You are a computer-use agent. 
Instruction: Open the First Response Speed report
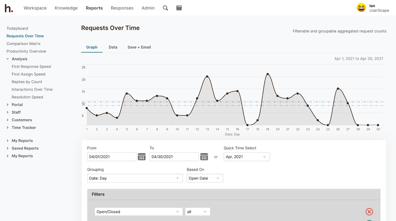[31, 67]
